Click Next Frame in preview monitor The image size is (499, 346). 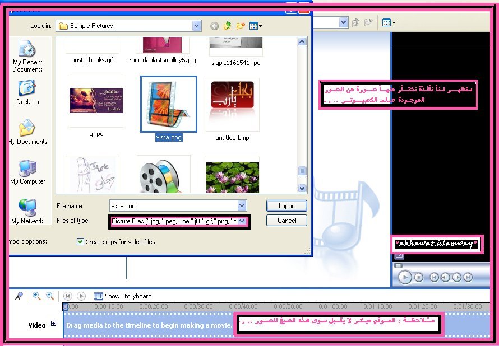pos(457,277)
